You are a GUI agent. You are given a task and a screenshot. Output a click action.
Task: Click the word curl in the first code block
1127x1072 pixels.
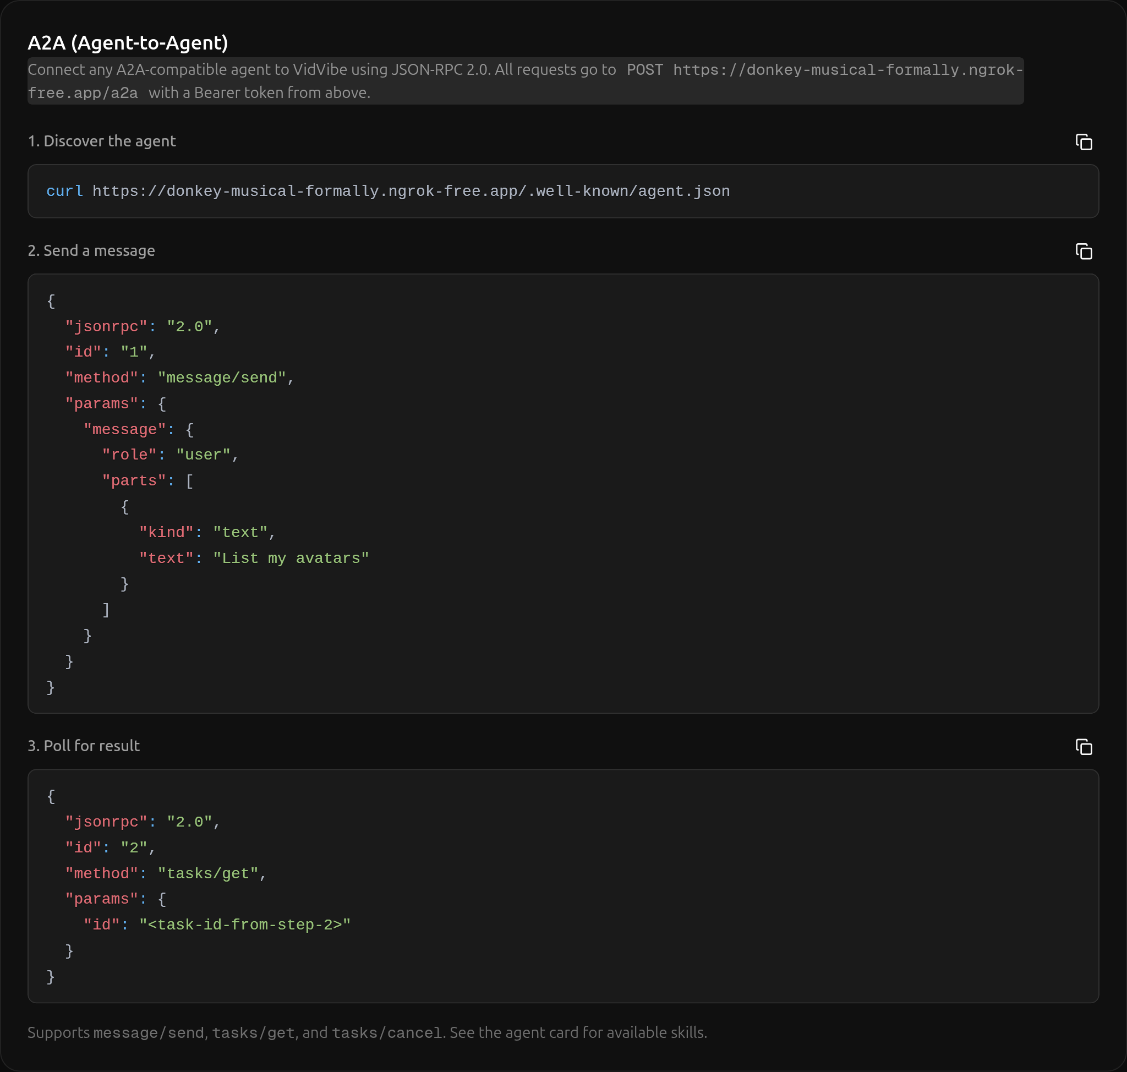point(64,192)
